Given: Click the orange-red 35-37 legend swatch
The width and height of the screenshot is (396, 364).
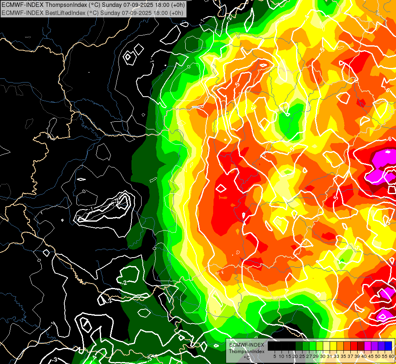Looking at the screenshot, I should point(347,346).
